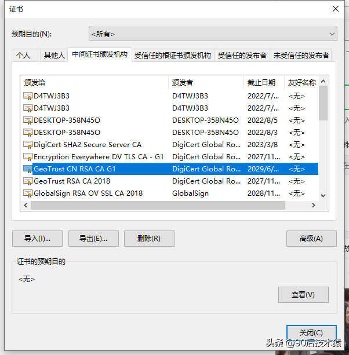Click certificate icon of GlobalSign RSA OV SSL CA
349x355 pixels.
[x=28, y=193]
